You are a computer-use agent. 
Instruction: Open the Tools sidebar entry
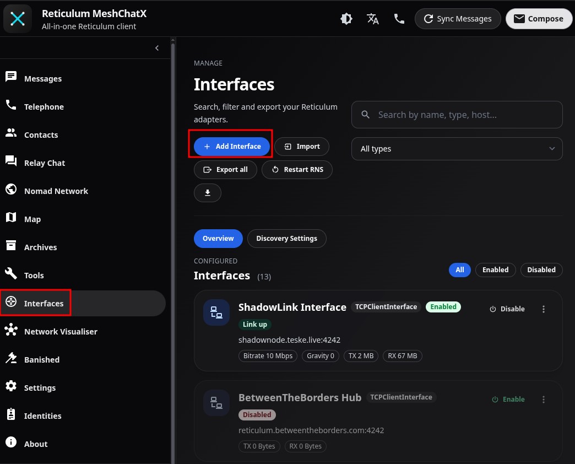tap(83, 275)
